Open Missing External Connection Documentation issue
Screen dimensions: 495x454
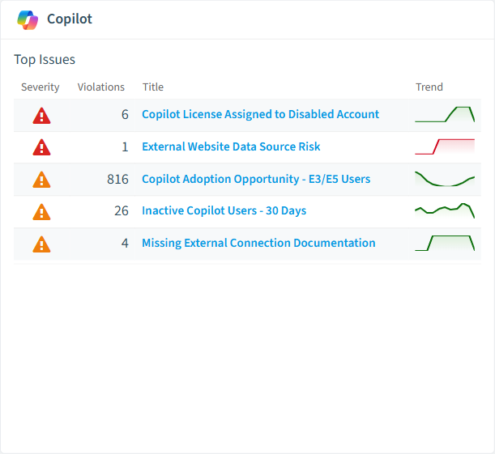(258, 243)
